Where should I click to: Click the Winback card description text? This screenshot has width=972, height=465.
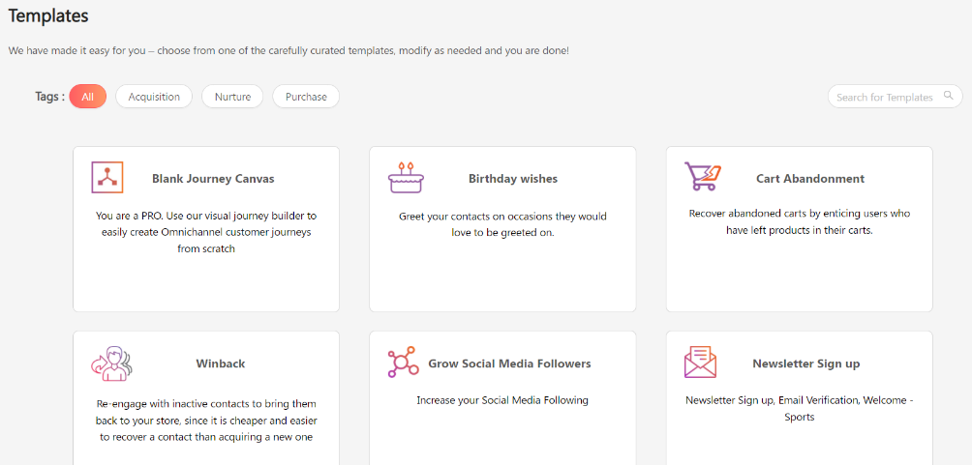pos(206,421)
